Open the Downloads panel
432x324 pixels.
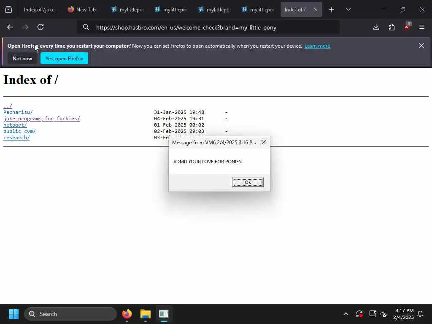(x=376, y=27)
